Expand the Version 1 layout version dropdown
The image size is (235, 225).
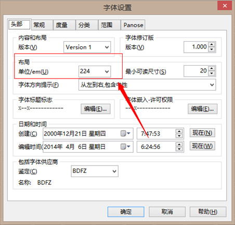pos(107,47)
